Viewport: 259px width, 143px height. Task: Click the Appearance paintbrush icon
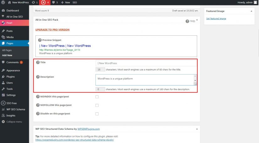point(3,70)
